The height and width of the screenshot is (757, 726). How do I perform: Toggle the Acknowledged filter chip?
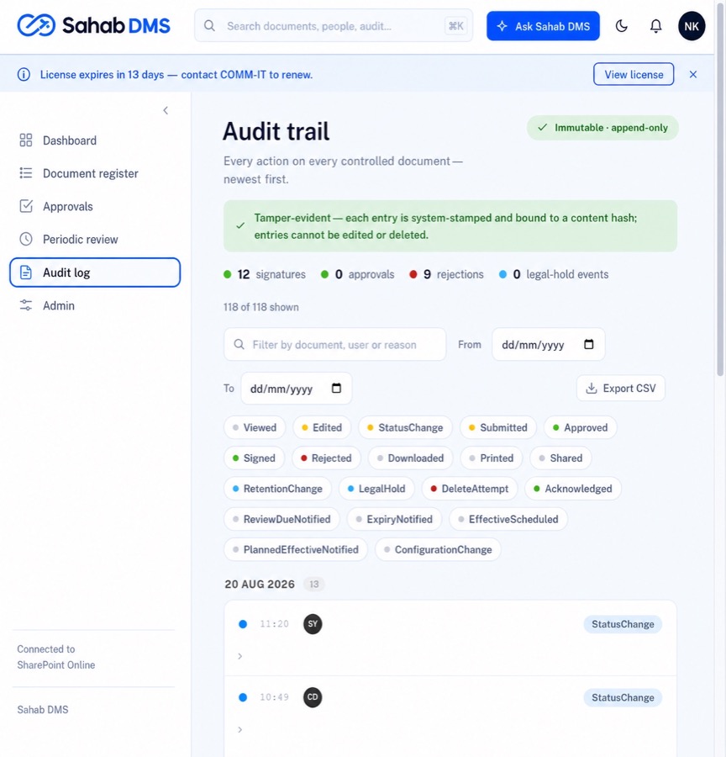pos(573,489)
